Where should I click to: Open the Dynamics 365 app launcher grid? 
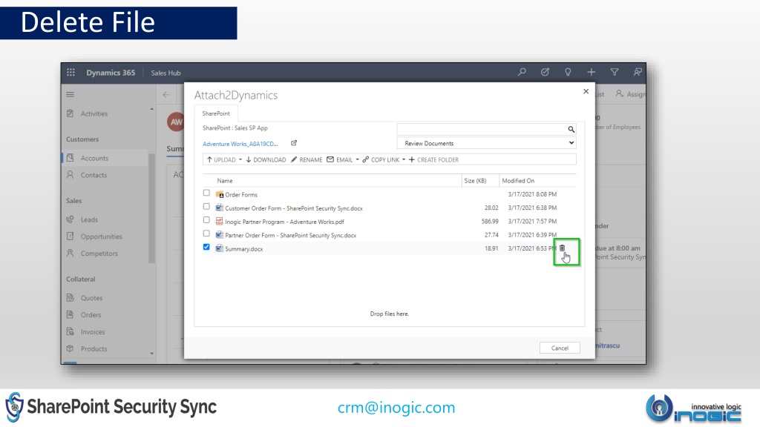coord(71,72)
